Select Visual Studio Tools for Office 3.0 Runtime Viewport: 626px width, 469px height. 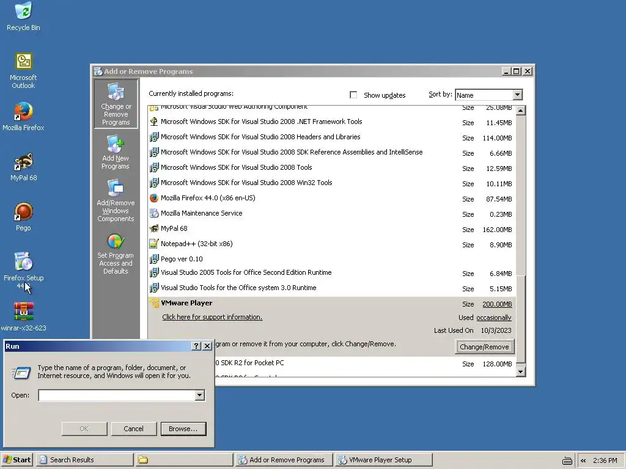pos(332,288)
